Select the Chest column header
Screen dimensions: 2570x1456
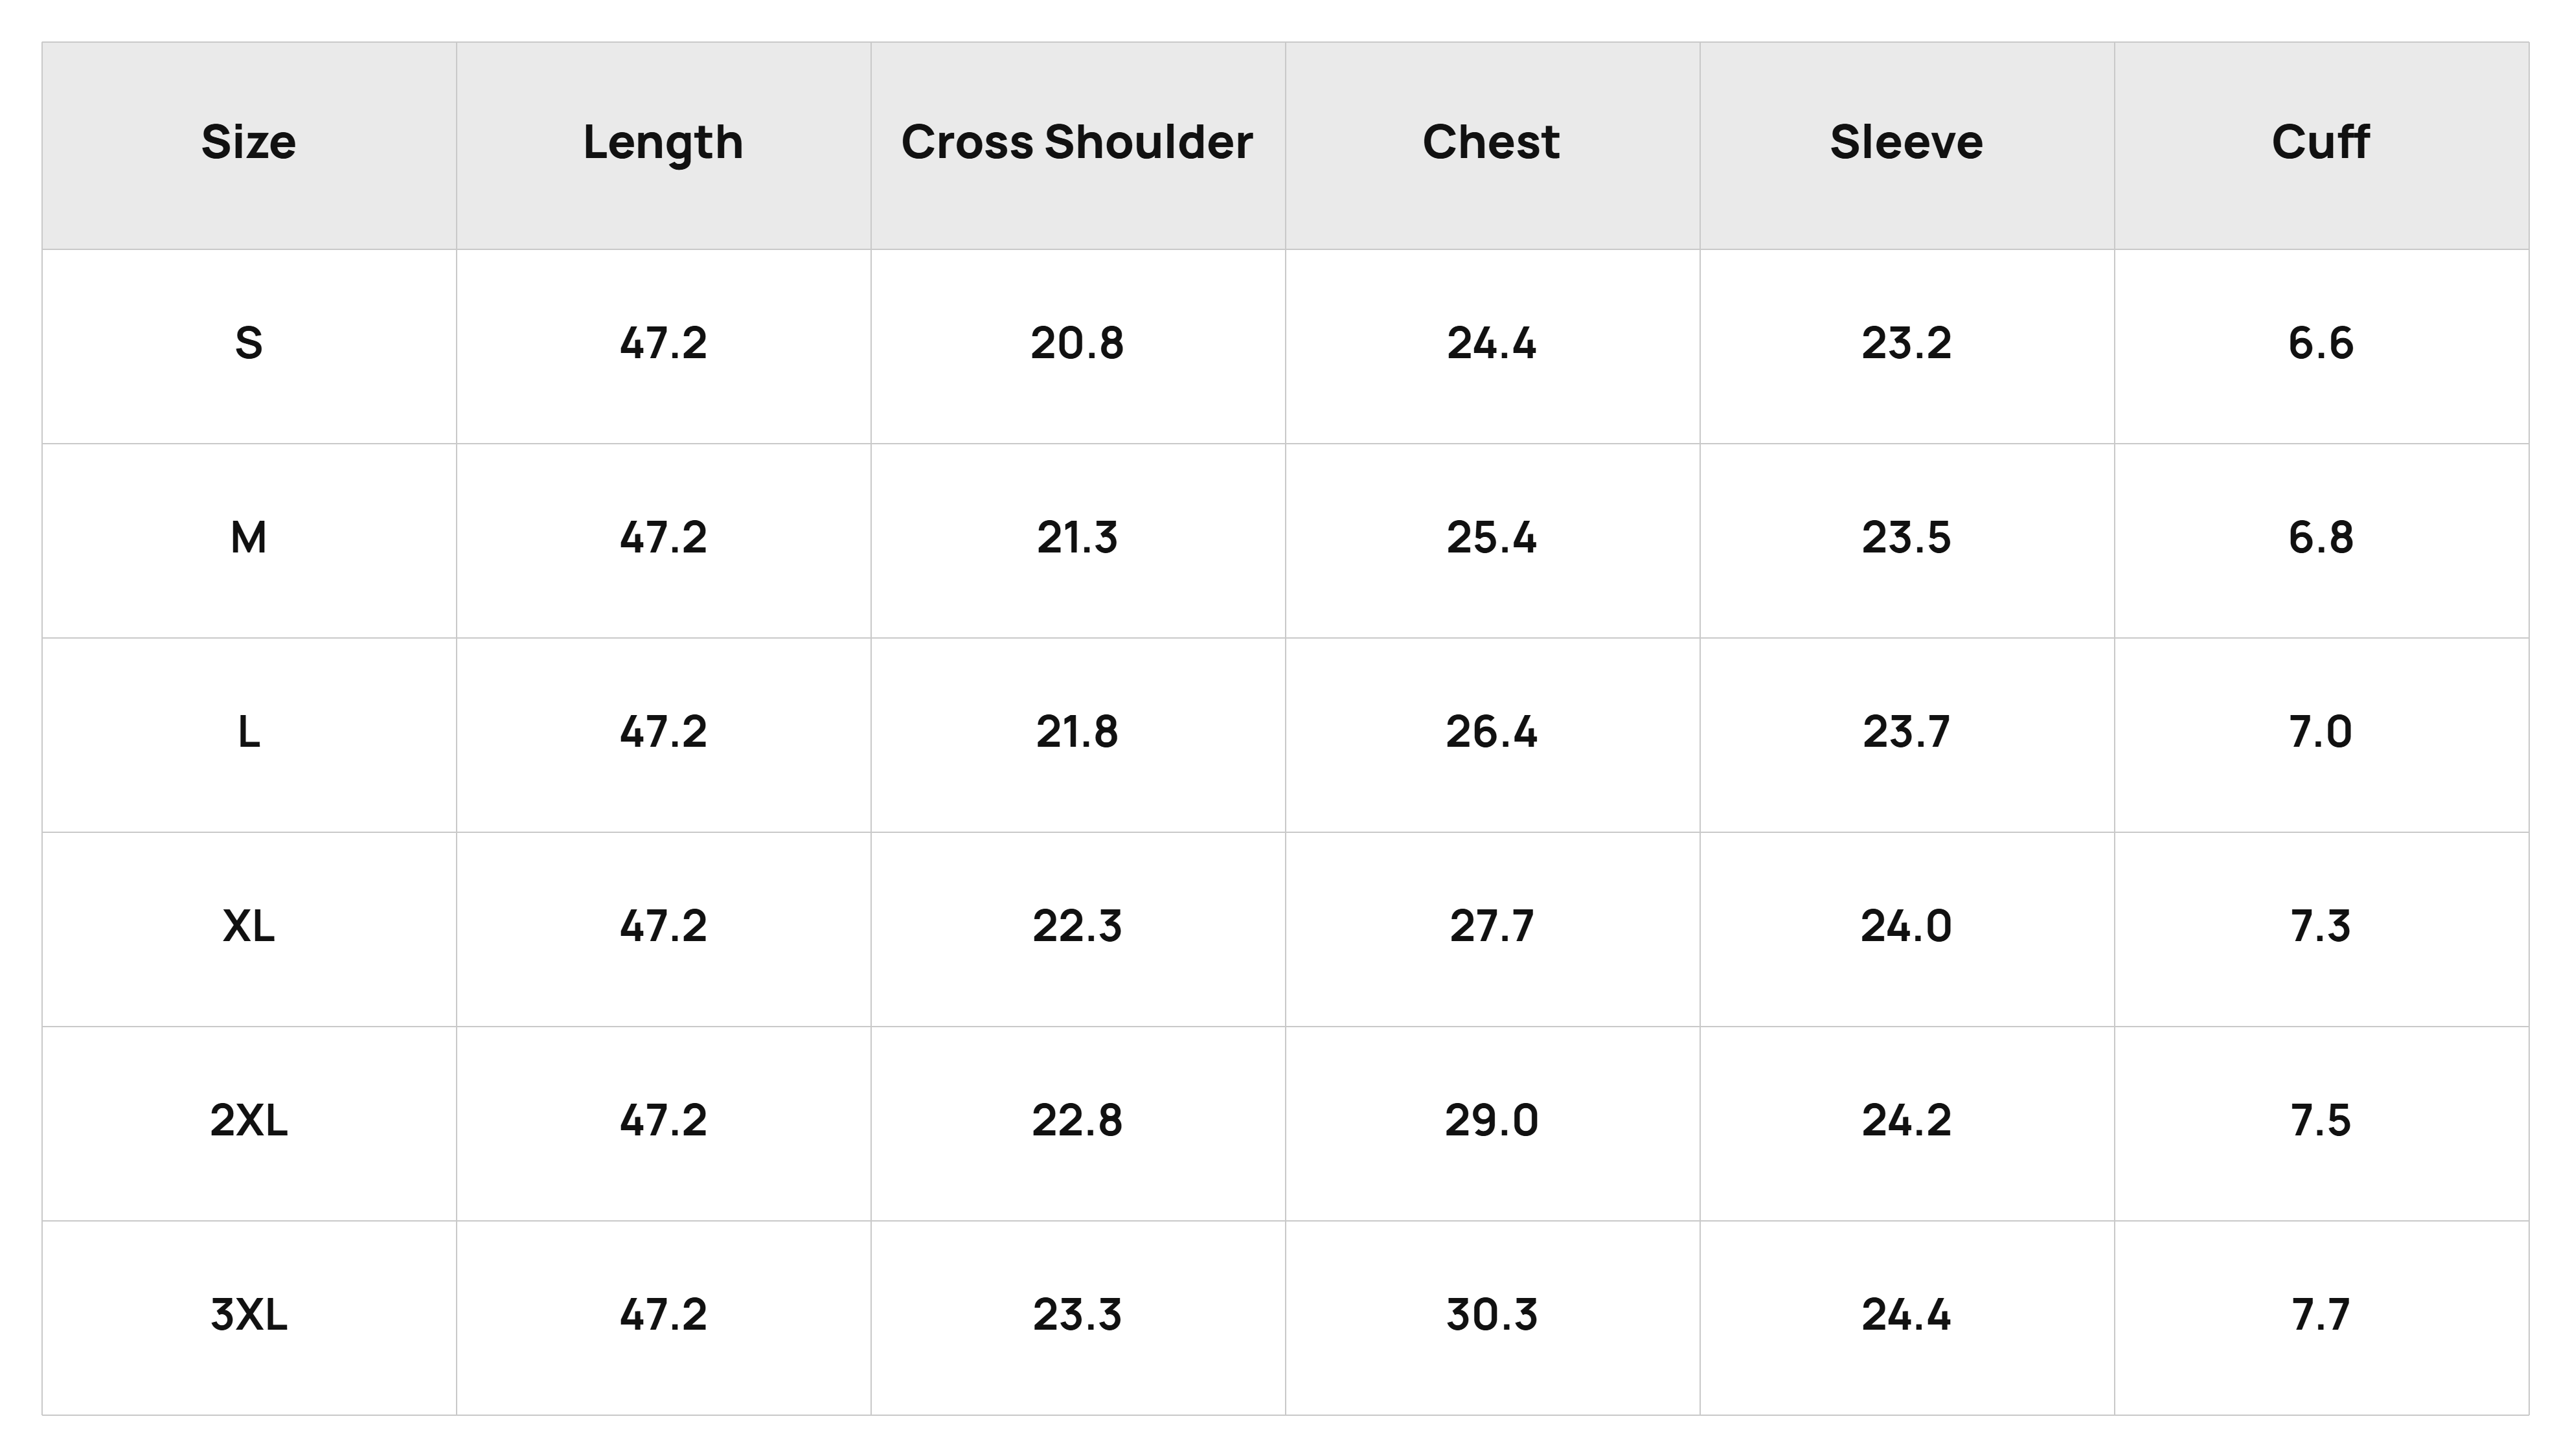[1491, 142]
